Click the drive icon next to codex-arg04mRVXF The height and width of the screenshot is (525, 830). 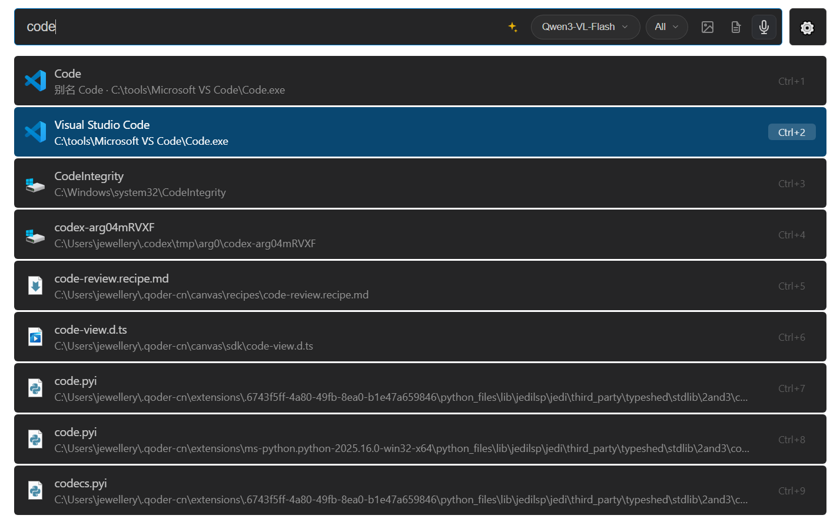tap(35, 235)
